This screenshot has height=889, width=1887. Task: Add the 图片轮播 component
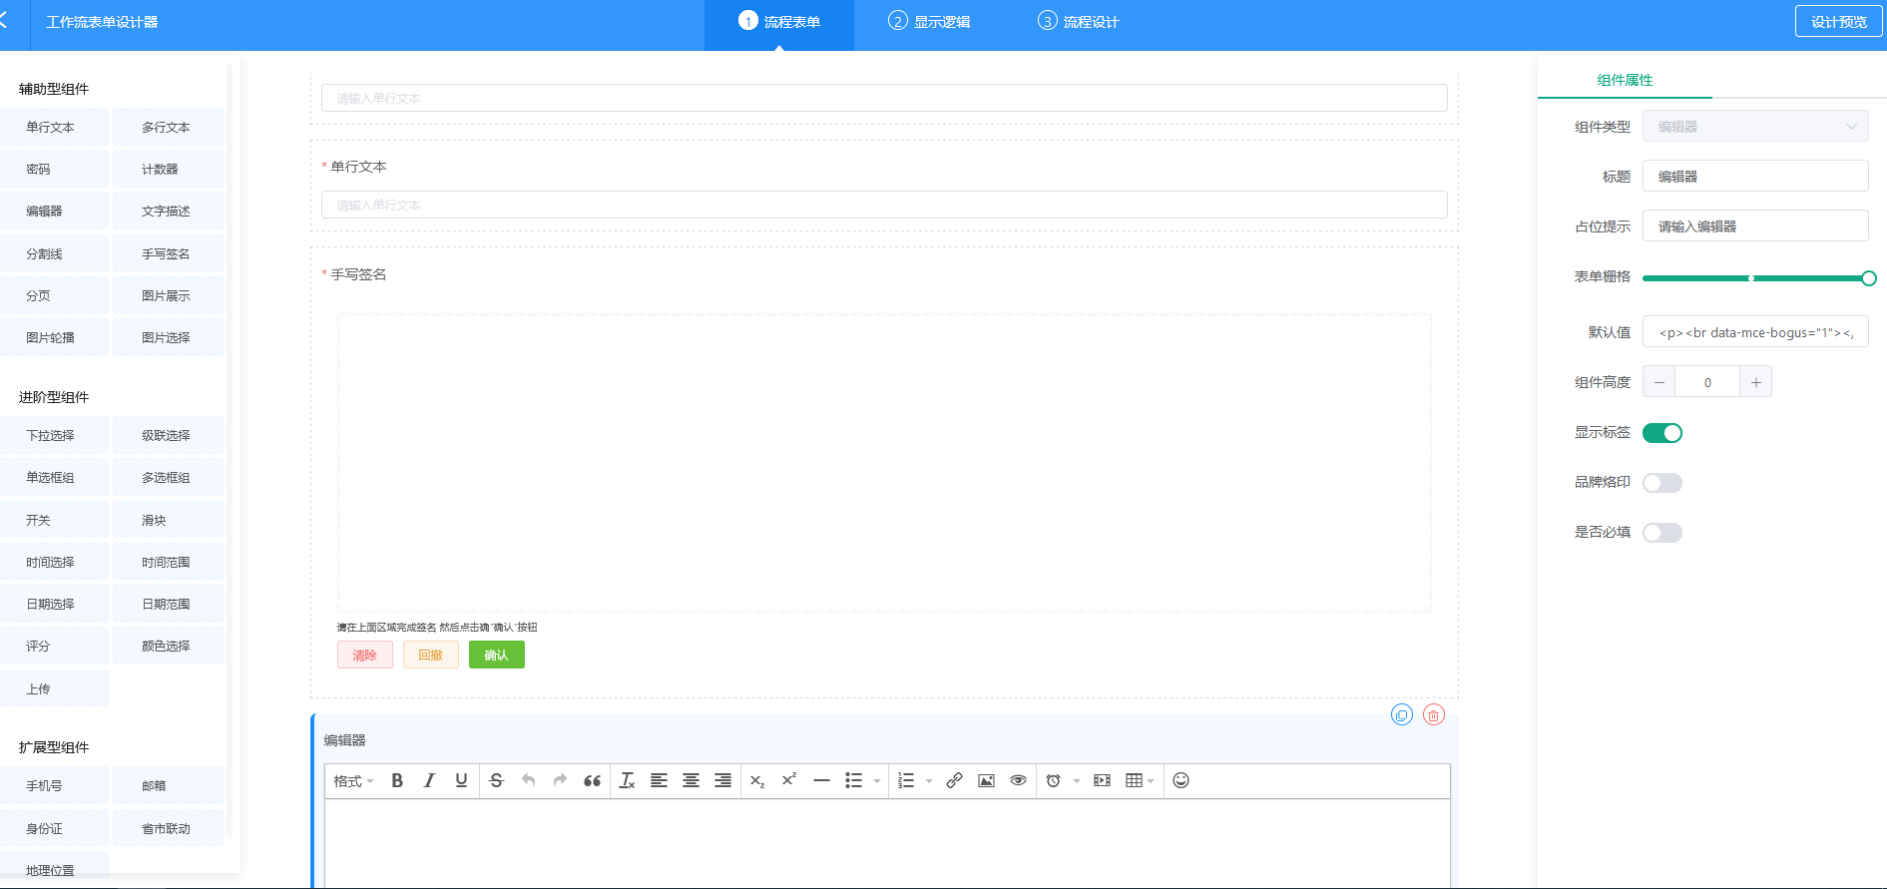coord(54,338)
